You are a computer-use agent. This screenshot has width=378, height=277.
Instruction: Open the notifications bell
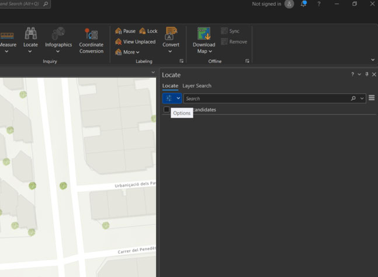[x=303, y=4]
